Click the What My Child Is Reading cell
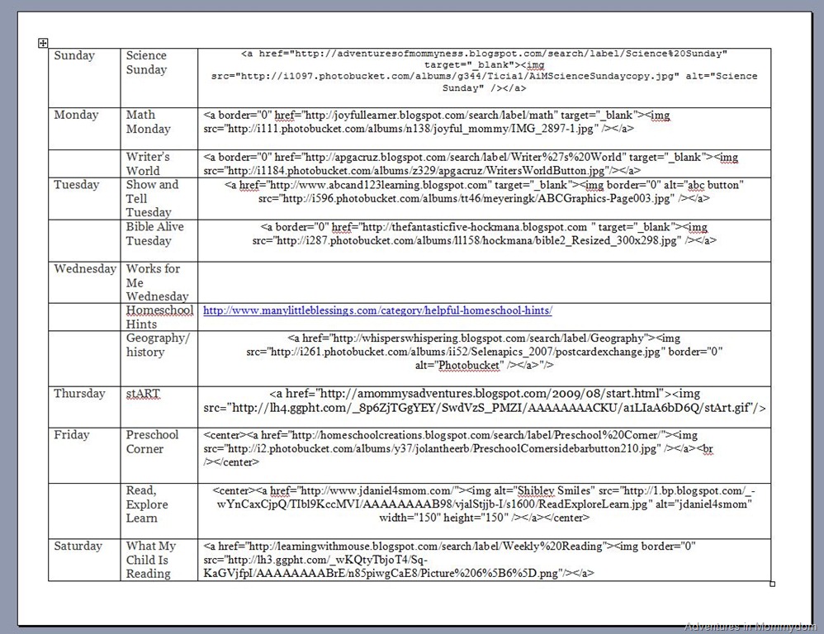Screen dimensions: 824x634 point(159,560)
